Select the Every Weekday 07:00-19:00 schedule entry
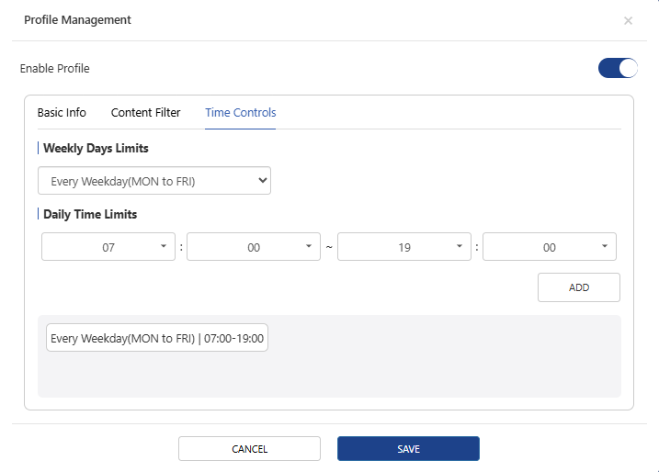Image resolution: width=659 pixels, height=472 pixels. (x=157, y=339)
